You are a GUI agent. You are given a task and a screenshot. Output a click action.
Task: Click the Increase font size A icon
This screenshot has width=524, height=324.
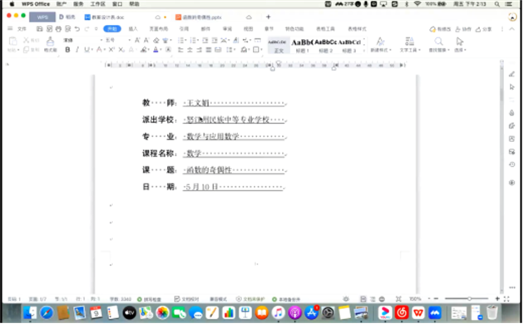[x=137, y=41]
